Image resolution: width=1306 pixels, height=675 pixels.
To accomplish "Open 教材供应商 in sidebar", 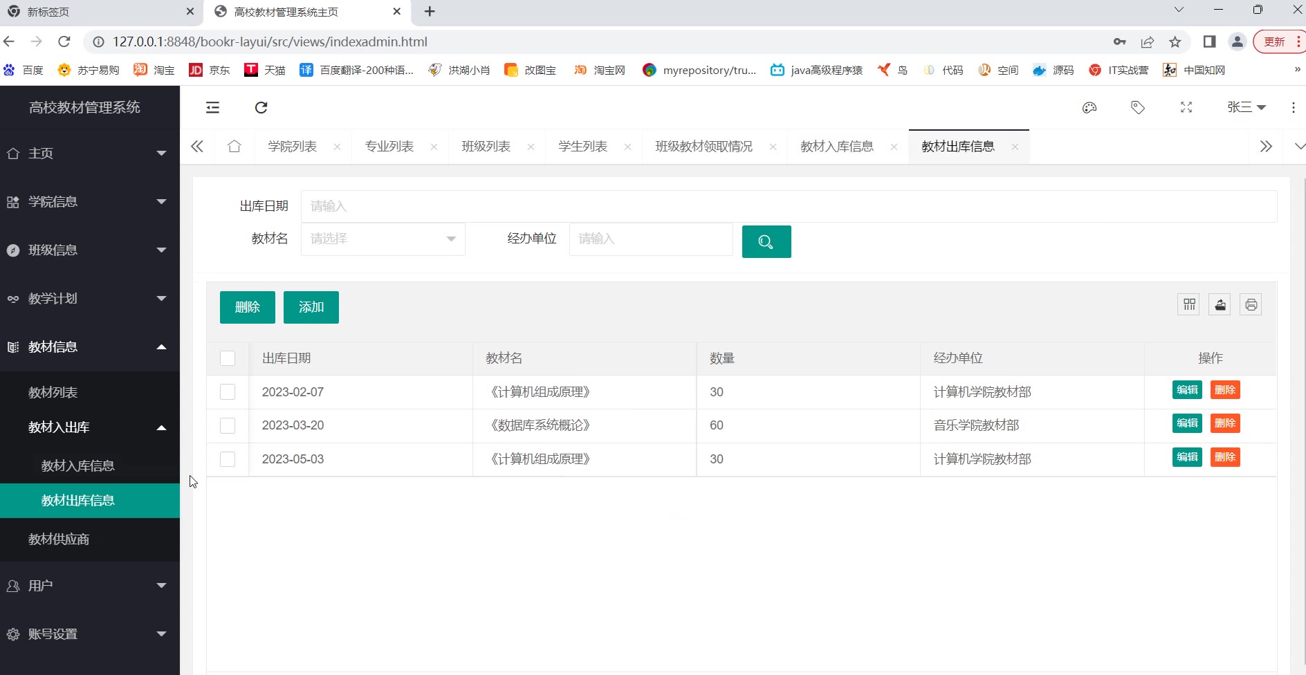I will 90,539.
